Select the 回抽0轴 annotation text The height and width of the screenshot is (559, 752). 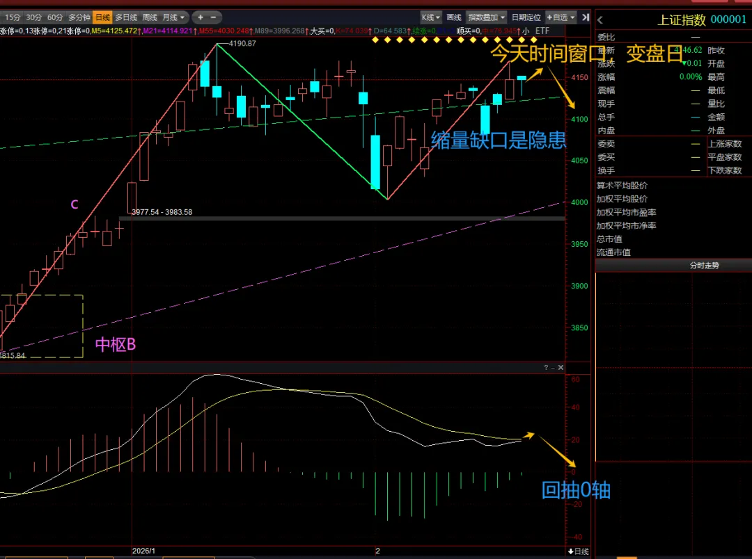pos(576,490)
